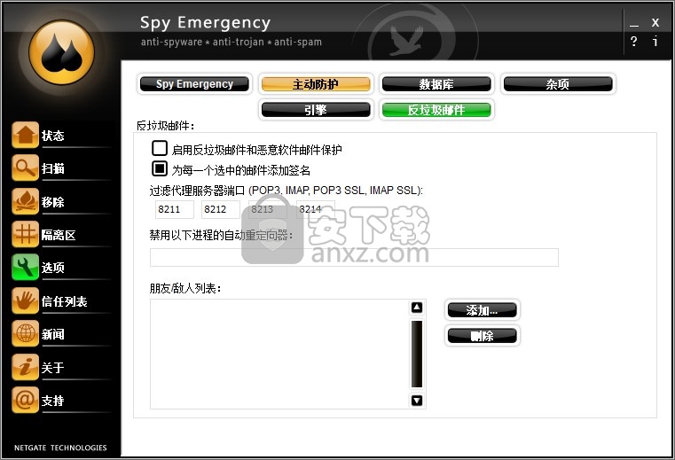Open the 状态 (Status) home icon
This screenshot has height=460, width=675.
26,135
